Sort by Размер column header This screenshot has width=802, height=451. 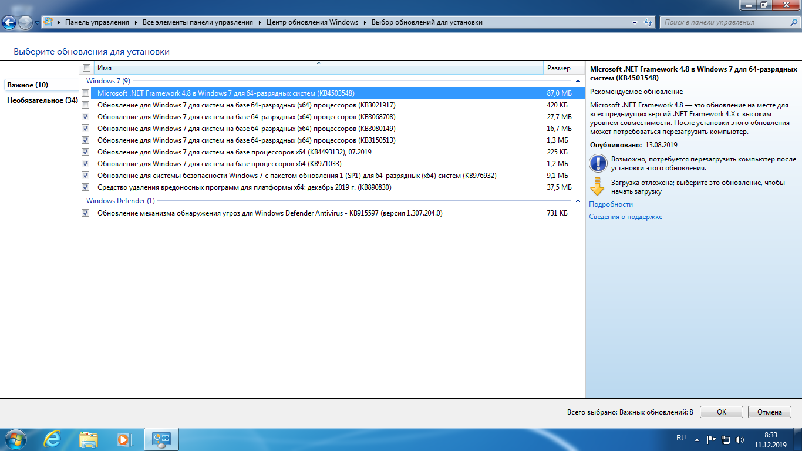click(x=564, y=68)
